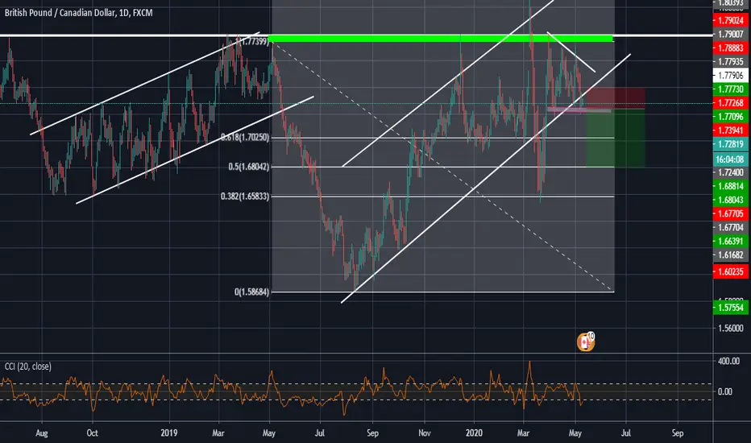This screenshot has width=751, height=443.
Task: Click the 0.00 CCI scale label
Action: [724, 391]
